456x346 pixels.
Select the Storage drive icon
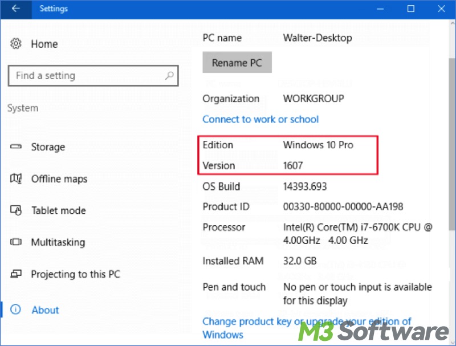tap(16, 146)
